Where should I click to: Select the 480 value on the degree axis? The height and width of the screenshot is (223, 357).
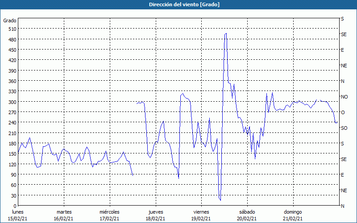[12, 40]
